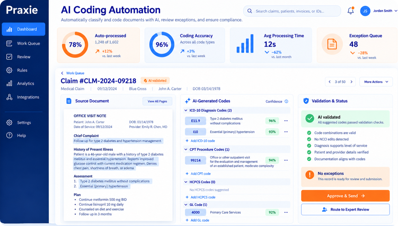Click Add GL code link

pos(197,220)
